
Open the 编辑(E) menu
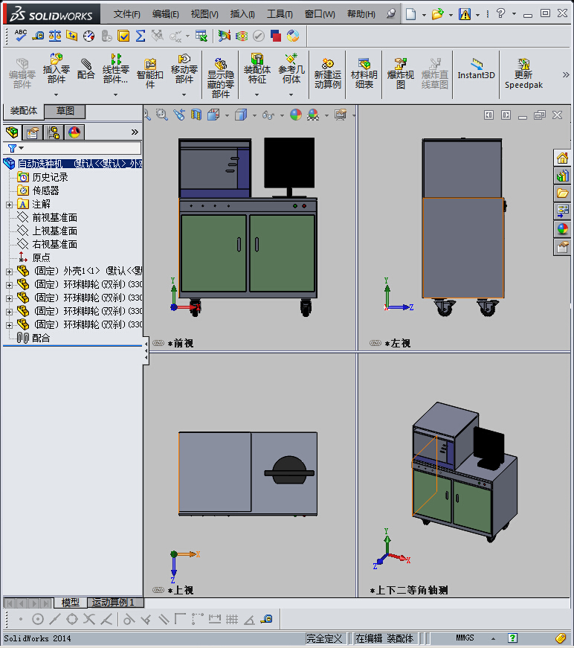coord(165,14)
